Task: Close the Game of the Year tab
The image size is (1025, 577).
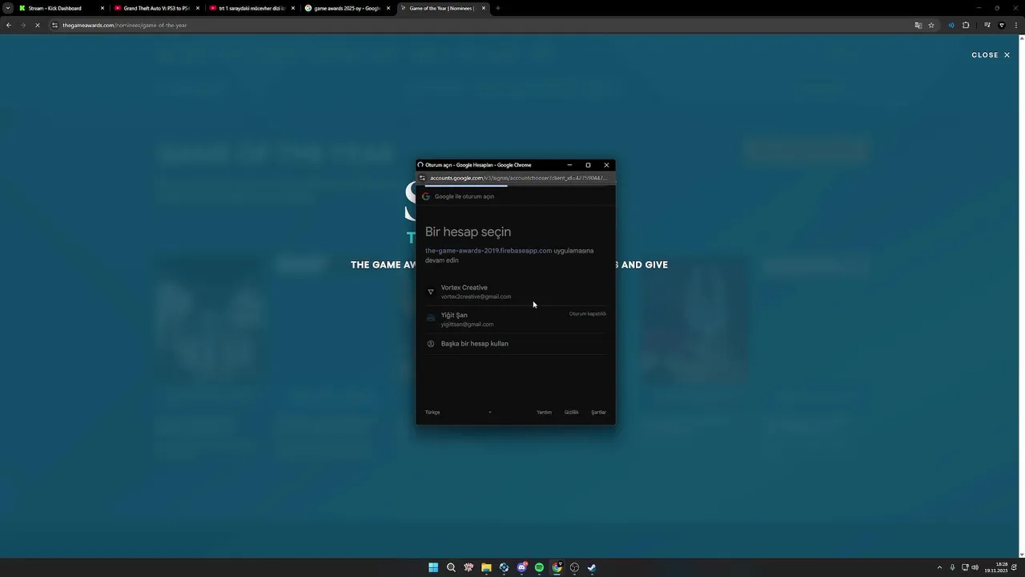Action: point(484,8)
